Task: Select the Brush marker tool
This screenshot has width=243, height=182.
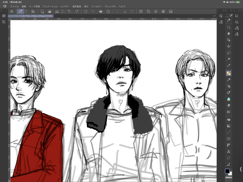Action: point(229,93)
